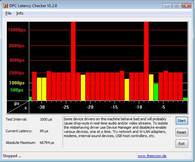Click the Exit button
The height and width of the screenshot is (162, 195).
182,144
